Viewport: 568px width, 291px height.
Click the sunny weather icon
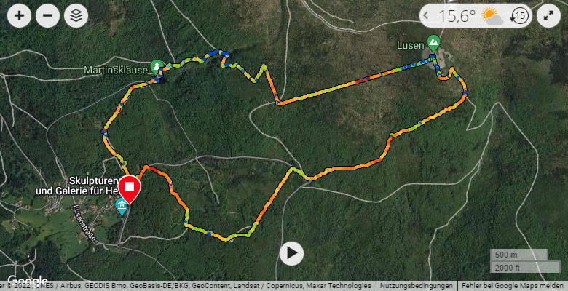tap(492, 16)
